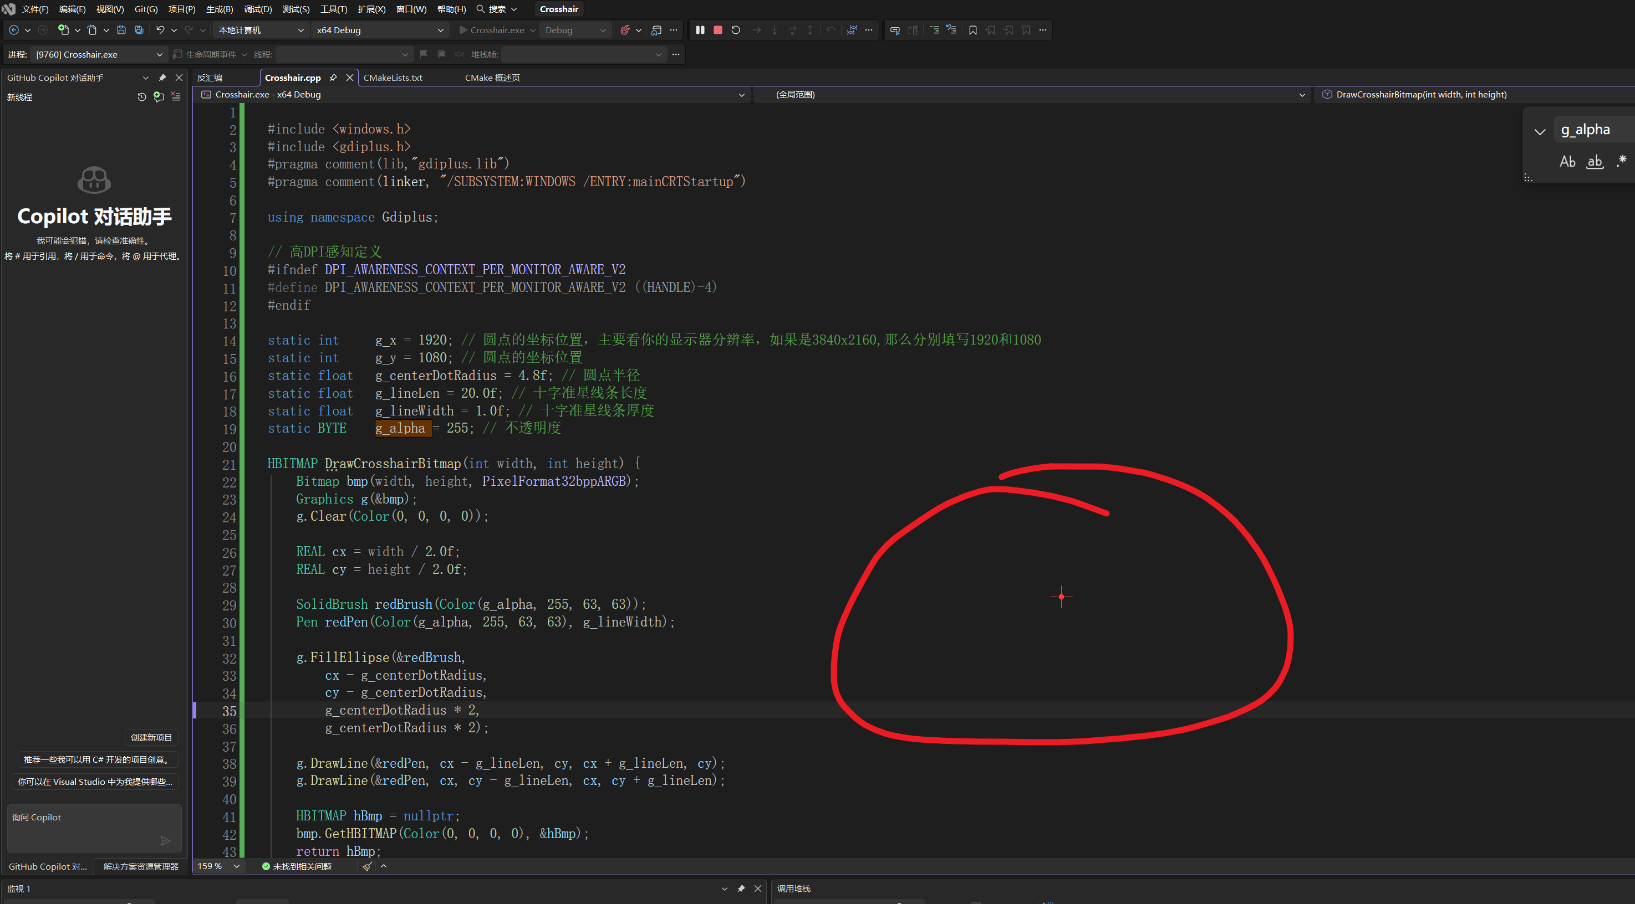Click the Live Share / browser link icon
Viewport: 1635px width, 904px height.
pos(656,30)
